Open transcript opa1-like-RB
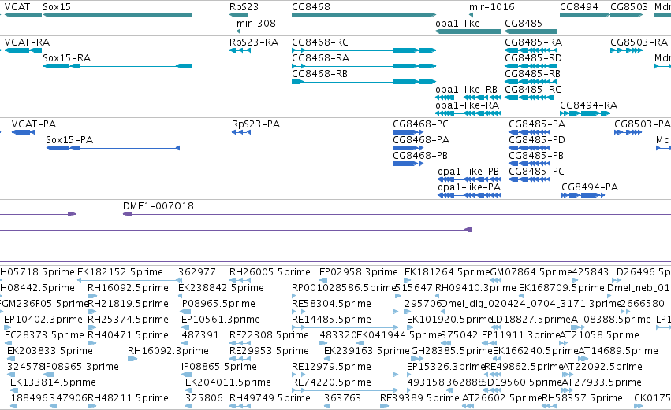Viewport: 671px width, 410px height. click(x=467, y=90)
